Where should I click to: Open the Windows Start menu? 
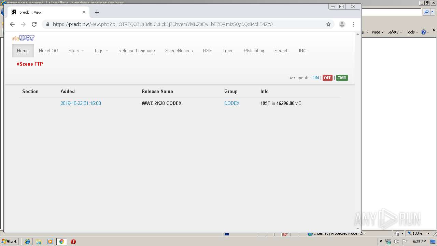[10, 242]
